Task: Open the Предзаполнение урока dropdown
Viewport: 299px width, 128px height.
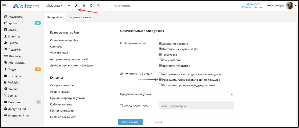Action: tap(196, 94)
